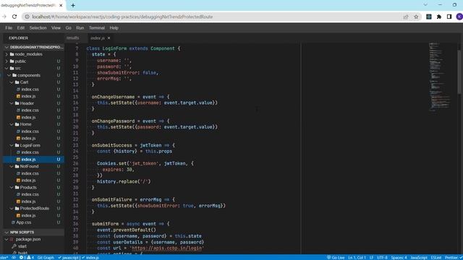Collapse the Header folder chevron
The image size is (463, 260).
coord(12,103)
